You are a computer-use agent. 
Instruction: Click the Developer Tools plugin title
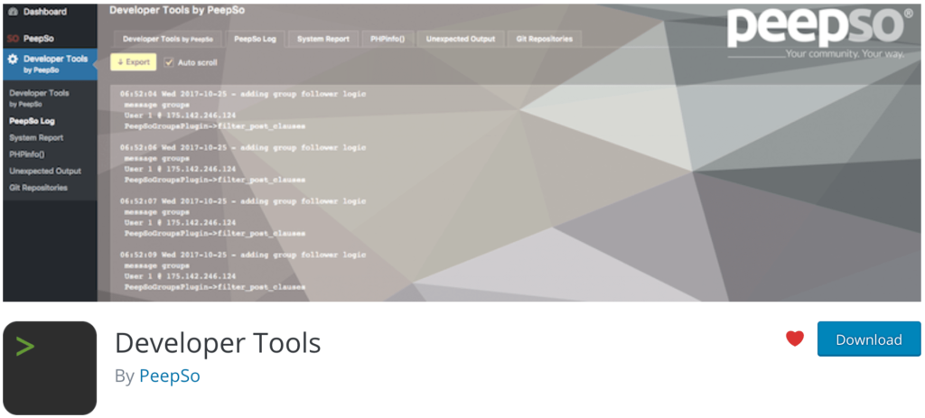click(x=218, y=342)
